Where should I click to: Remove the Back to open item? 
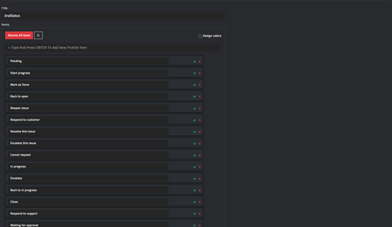199,97
